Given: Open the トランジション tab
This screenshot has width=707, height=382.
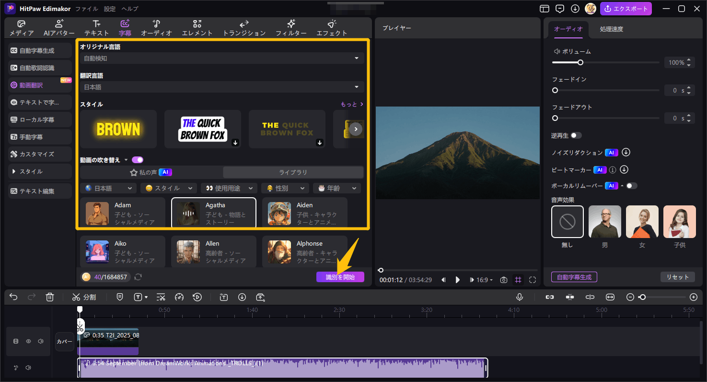Looking at the screenshot, I should (x=244, y=28).
